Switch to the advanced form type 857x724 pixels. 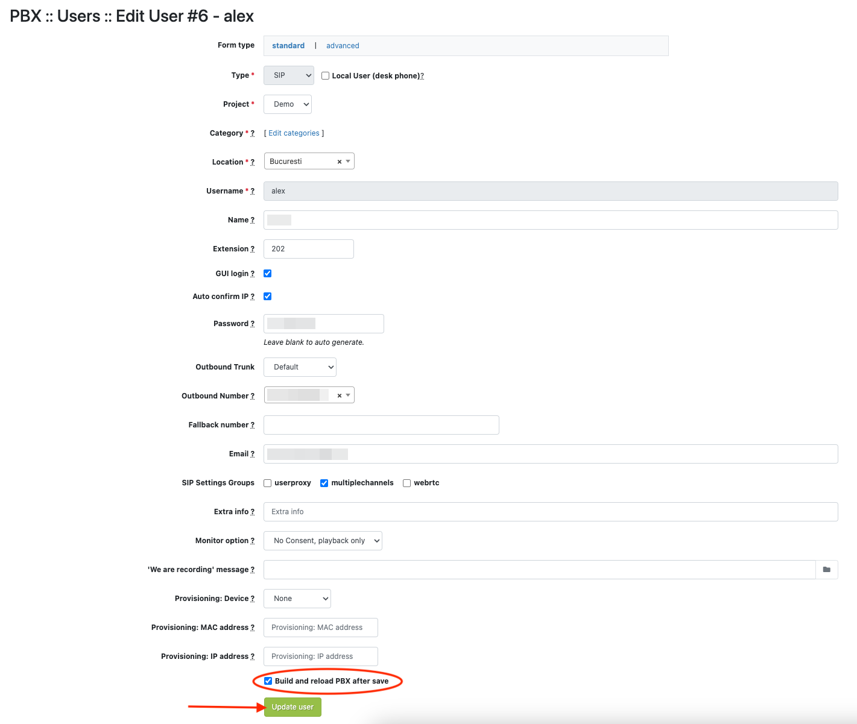pos(343,46)
